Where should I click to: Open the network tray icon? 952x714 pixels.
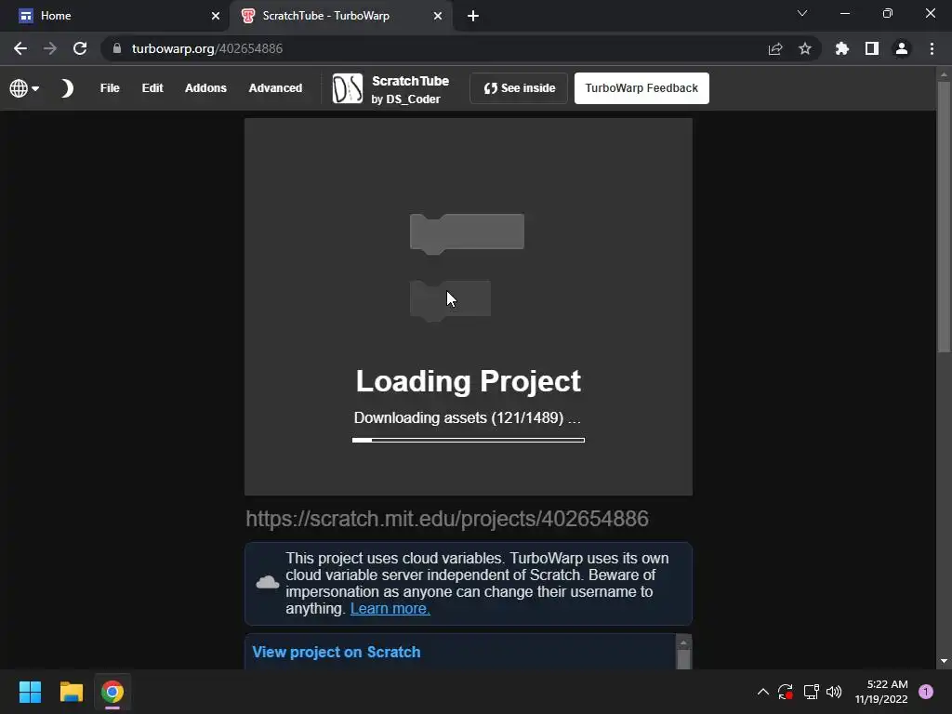tap(811, 692)
